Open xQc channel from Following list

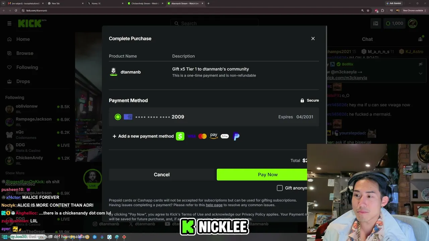[x=38, y=135]
